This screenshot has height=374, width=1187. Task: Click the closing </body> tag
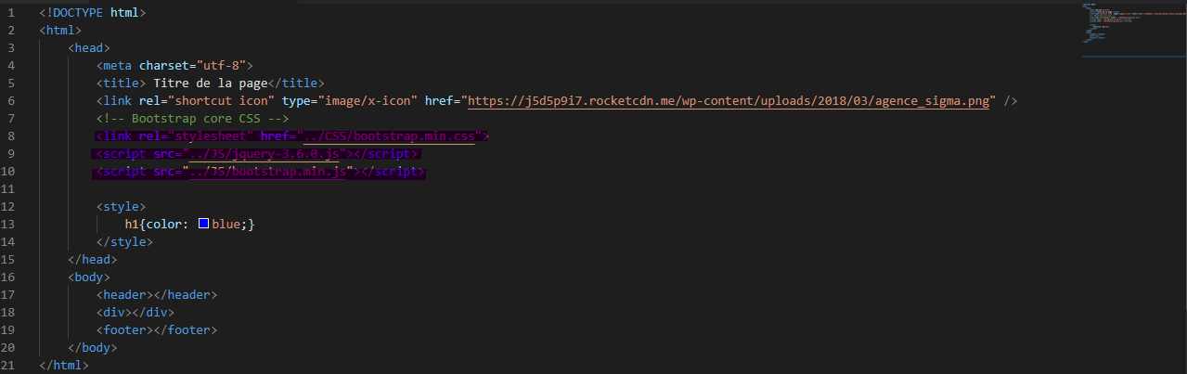tap(93, 348)
